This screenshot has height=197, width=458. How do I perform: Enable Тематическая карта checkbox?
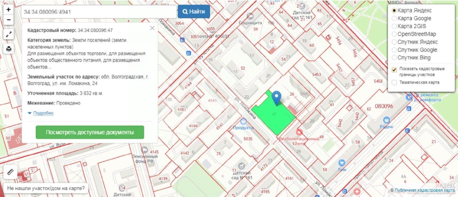click(x=394, y=82)
